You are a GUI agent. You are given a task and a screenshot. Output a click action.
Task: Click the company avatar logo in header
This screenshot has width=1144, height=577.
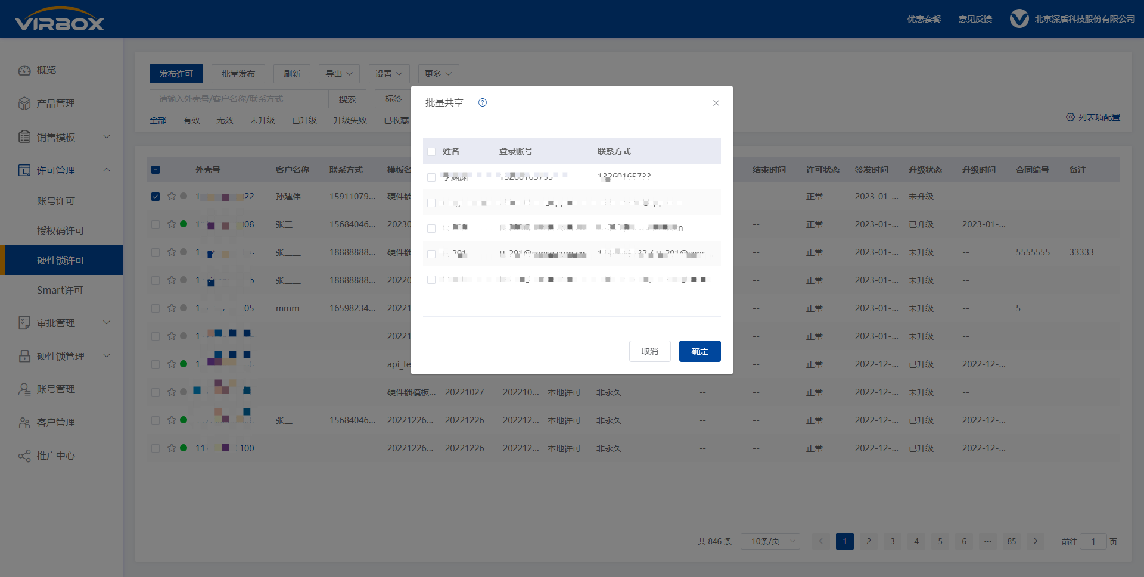click(x=1019, y=19)
